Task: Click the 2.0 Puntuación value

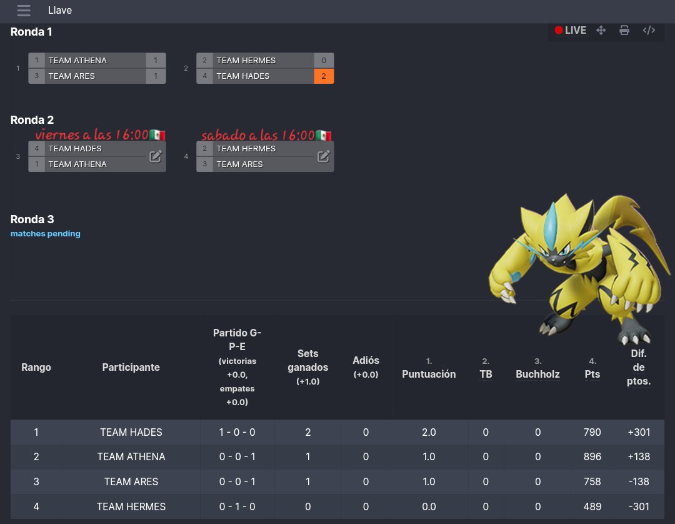Action: (x=429, y=432)
